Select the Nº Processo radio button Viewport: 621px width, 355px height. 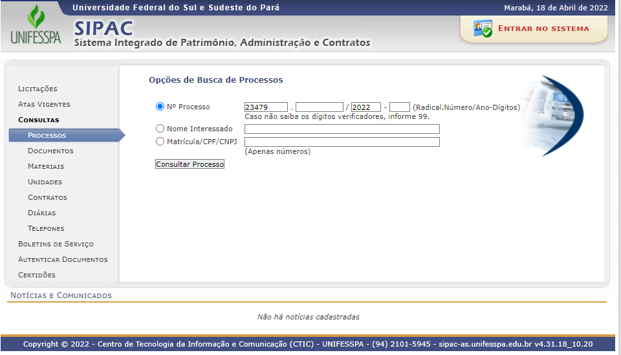point(160,107)
